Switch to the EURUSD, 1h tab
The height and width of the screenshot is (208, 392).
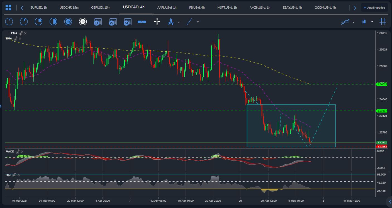click(39, 7)
